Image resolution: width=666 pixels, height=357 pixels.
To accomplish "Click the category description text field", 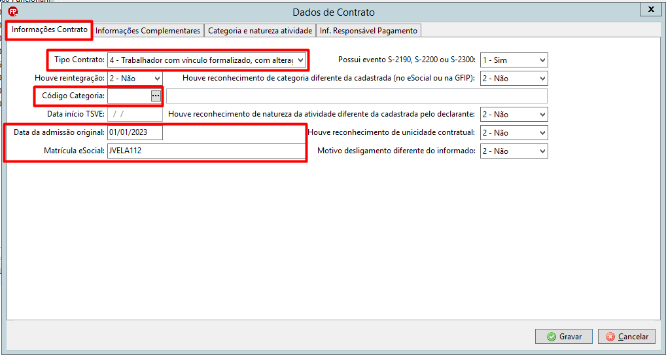I will 357,96.
